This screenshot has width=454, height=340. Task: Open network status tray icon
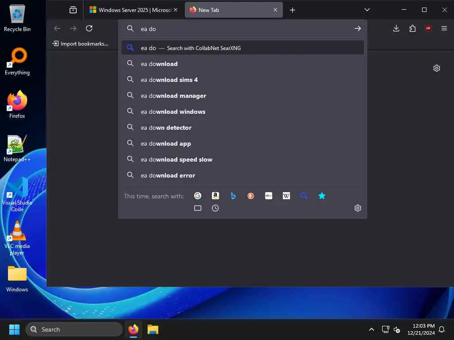pyautogui.click(x=385, y=329)
